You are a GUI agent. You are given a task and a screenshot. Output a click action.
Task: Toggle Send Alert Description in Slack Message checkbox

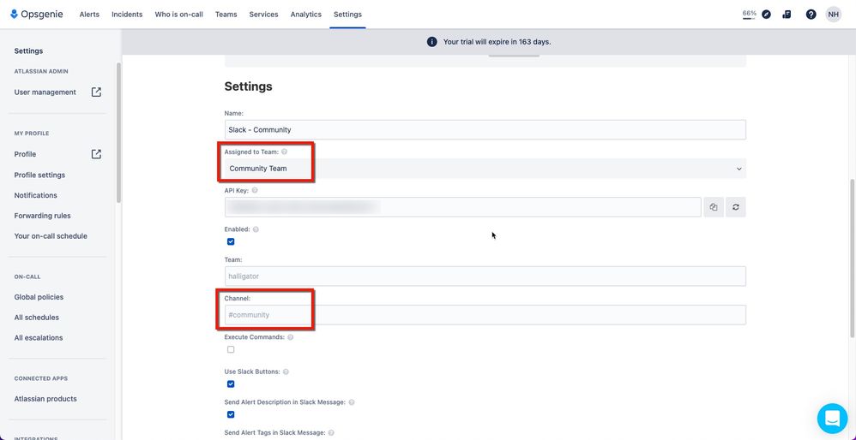(x=231, y=414)
